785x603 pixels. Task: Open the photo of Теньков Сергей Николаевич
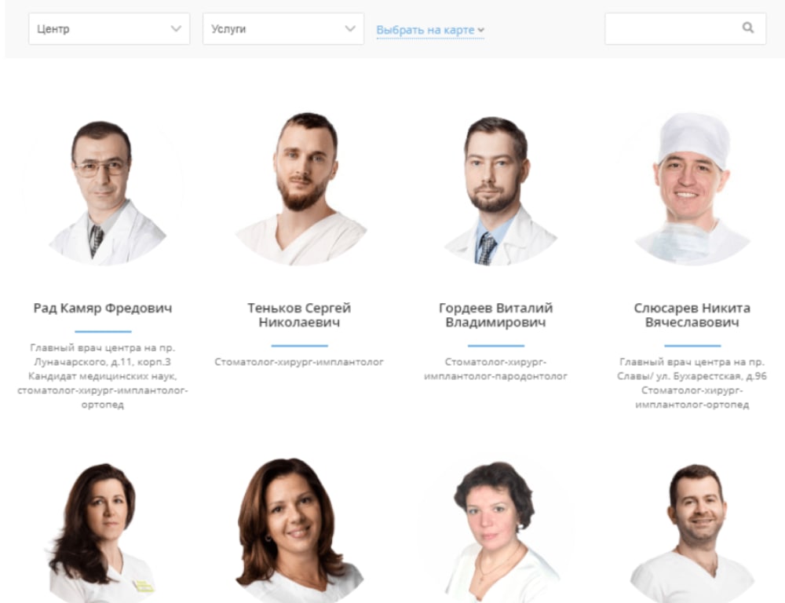click(x=300, y=188)
